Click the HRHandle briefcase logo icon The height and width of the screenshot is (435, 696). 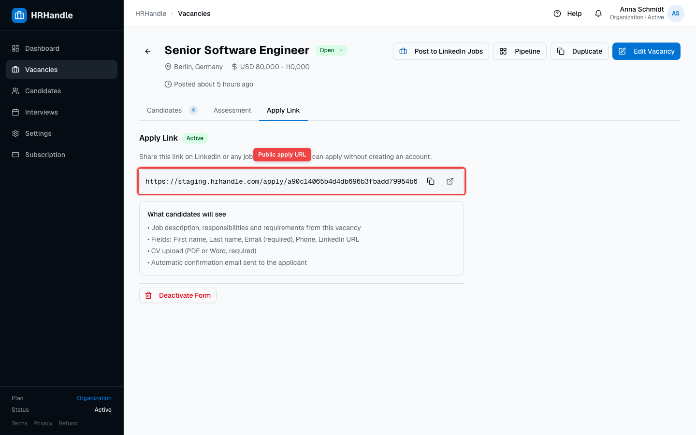[x=19, y=15]
